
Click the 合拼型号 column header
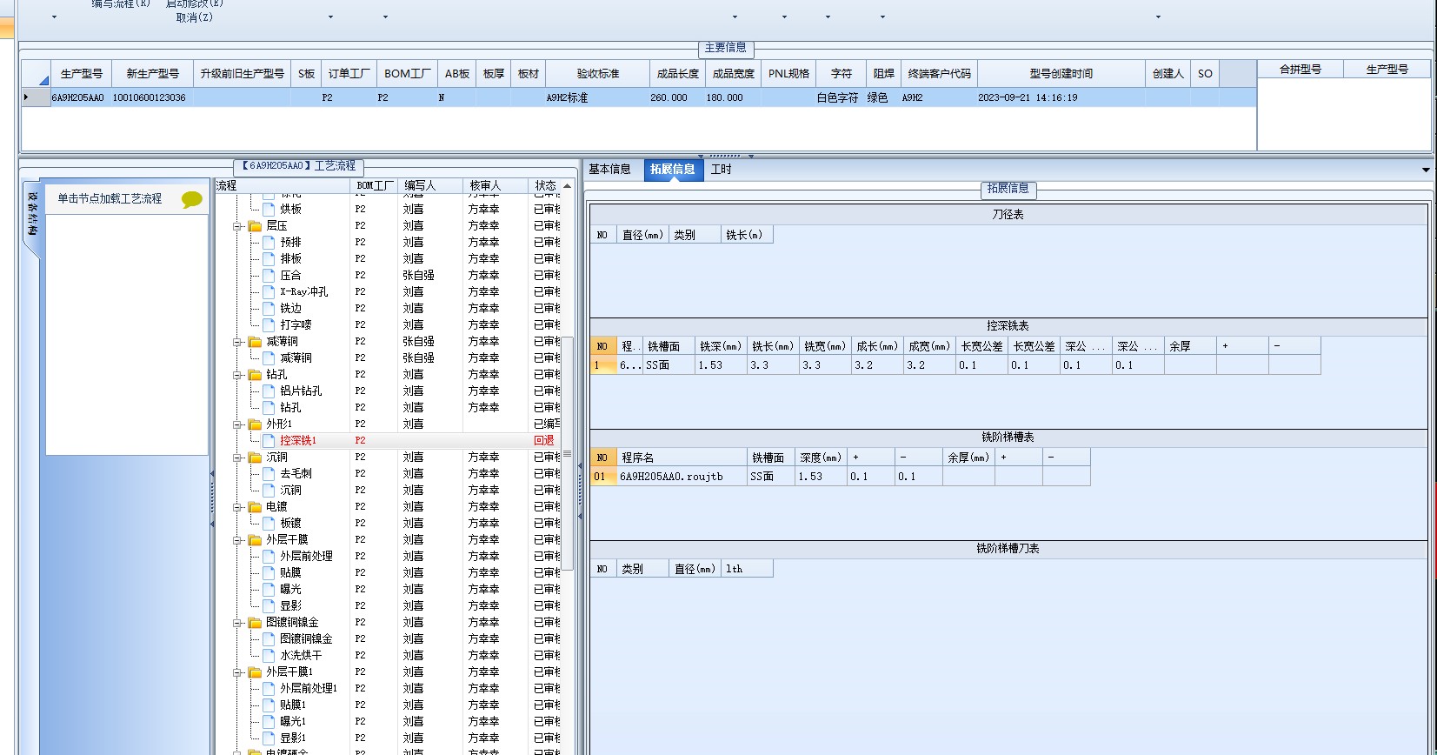pos(1301,70)
